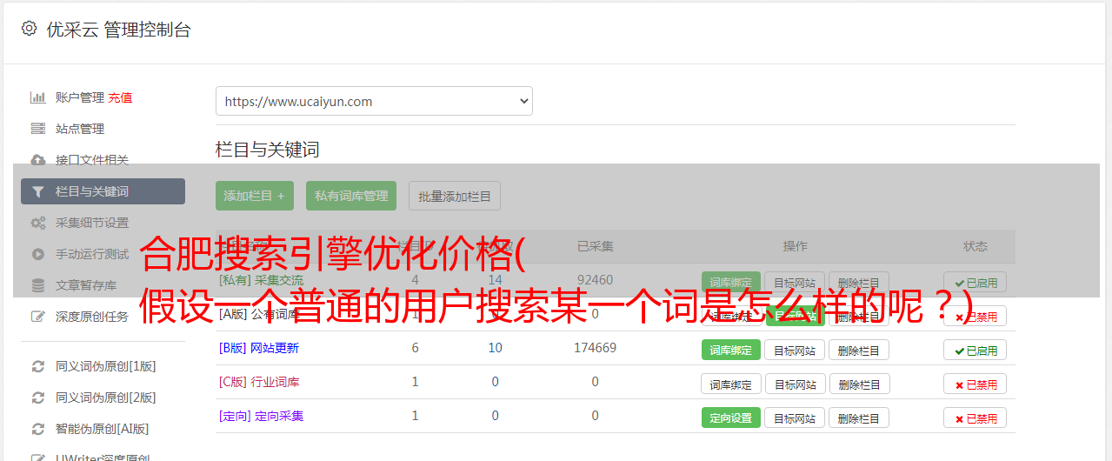Open the 站点管理 menu entry
Screen dimensions: 1112x461
80,129
